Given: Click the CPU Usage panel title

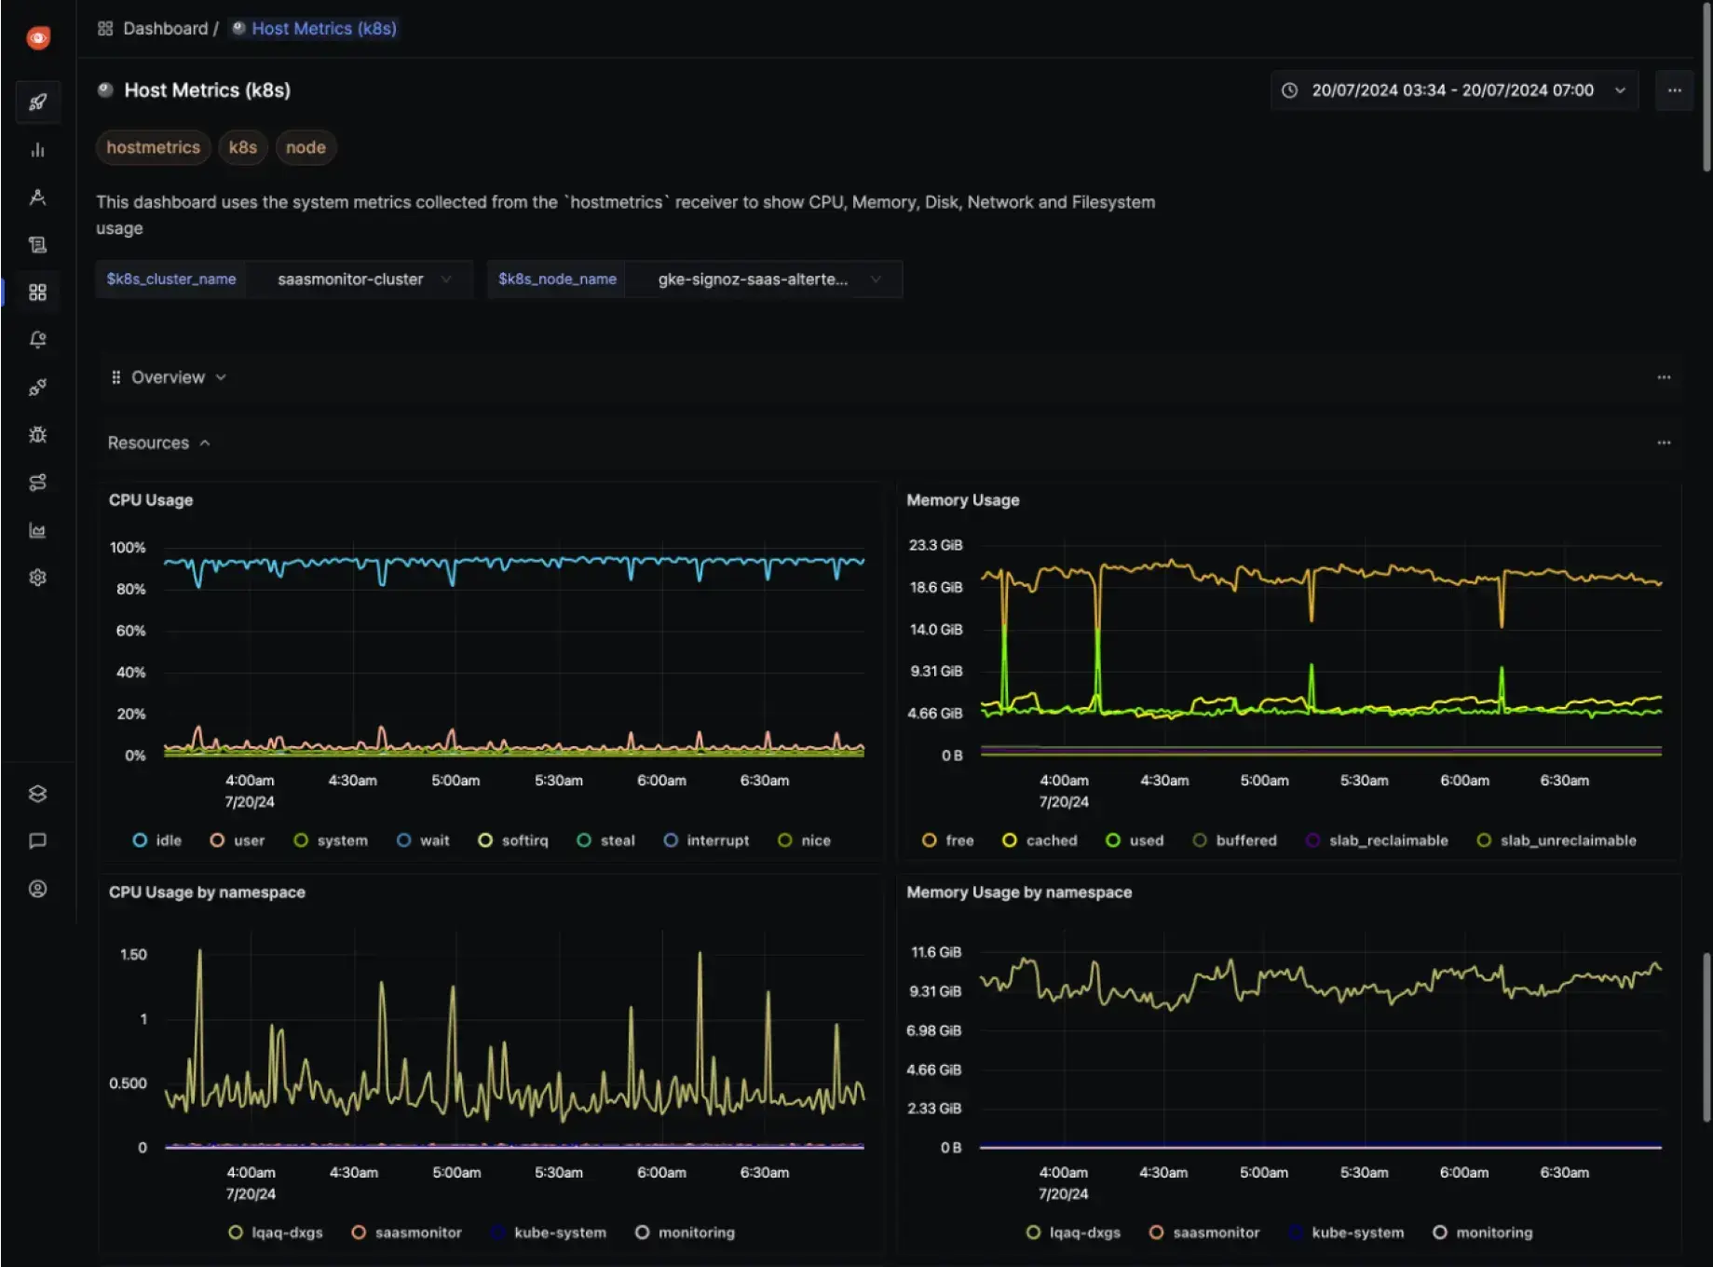Looking at the screenshot, I should 151,500.
